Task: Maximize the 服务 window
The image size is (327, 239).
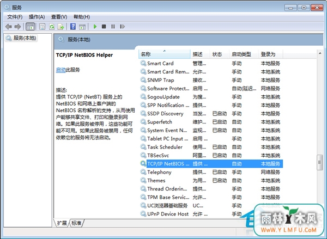Action: pos(304,8)
